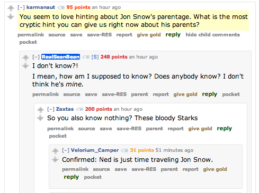Upvote Zaxtas's comment

coord(40,110)
